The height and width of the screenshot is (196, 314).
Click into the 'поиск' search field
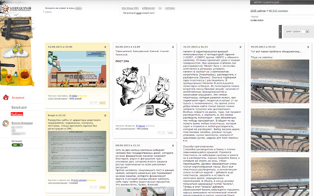coord(282,17)
